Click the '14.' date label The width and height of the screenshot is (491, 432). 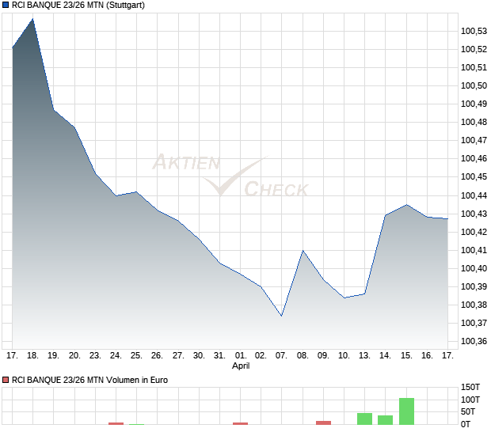coord(385,356)
